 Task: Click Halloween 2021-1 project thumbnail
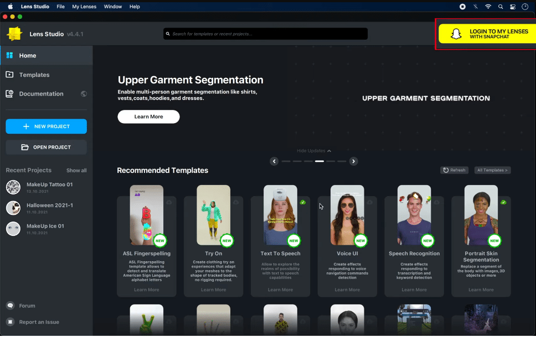click(x=13, y=208)
